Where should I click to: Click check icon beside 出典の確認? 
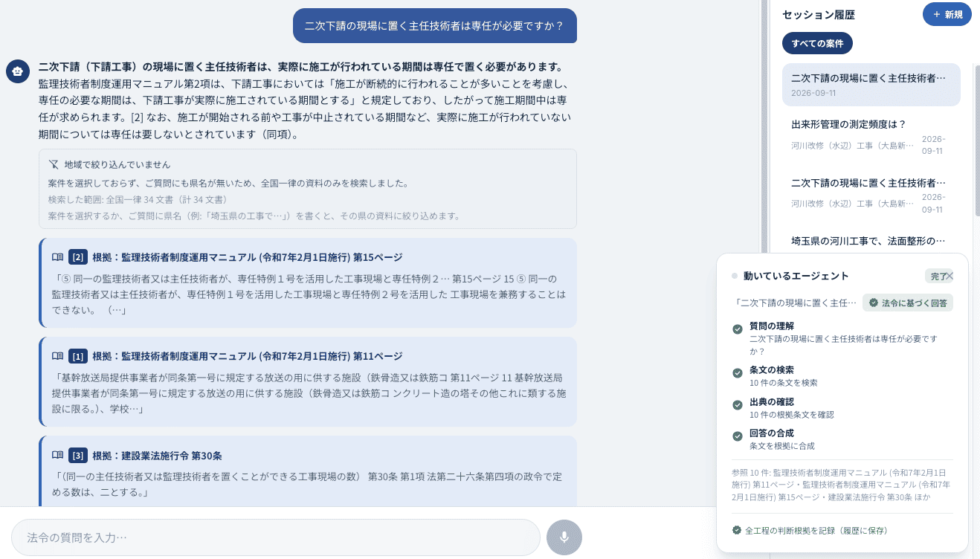coord(738,405)
